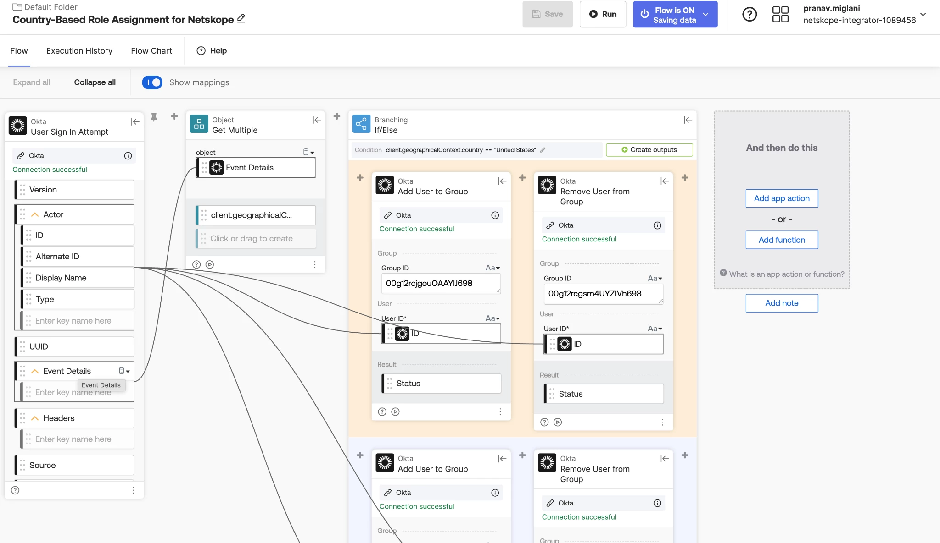The width and height of the screenshot is (940, 543).
Task: Click Collapse all
Action: [95, 82]
